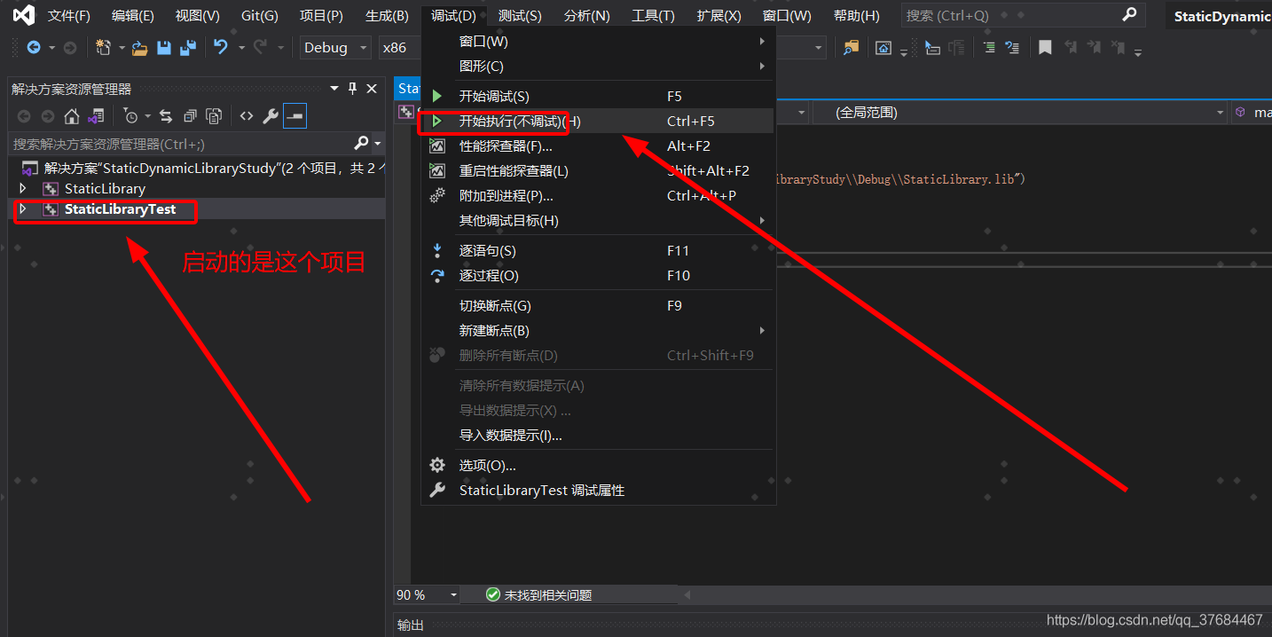Open the 生成(B) menu
The width and height of the screenshot is (1272, 637).
click(387, 16)
